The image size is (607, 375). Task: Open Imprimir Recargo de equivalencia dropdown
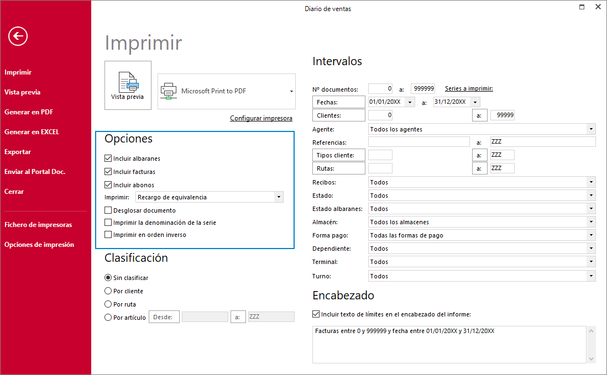[279, 197]
